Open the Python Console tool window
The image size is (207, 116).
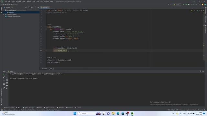pyautogui.click(x=49, y=108)
